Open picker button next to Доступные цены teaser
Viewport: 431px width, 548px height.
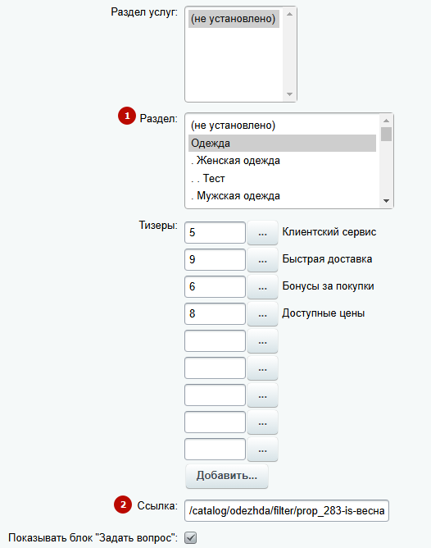(262, 314)
